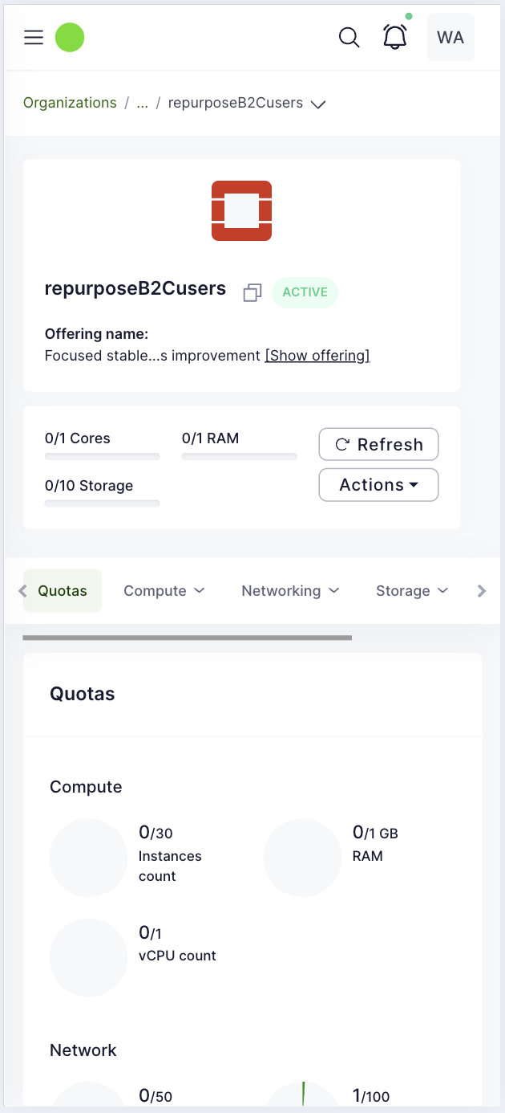Viewport: 505px width, 1113px height.
Task: Expand the repurposeB2Cusers breadcrumb chevron
Action: tap(318, 104)
